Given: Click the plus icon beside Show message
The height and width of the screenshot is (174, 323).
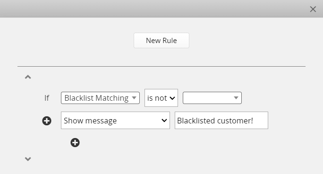Looking at the screenshot, I should click(x=47, y=121).
